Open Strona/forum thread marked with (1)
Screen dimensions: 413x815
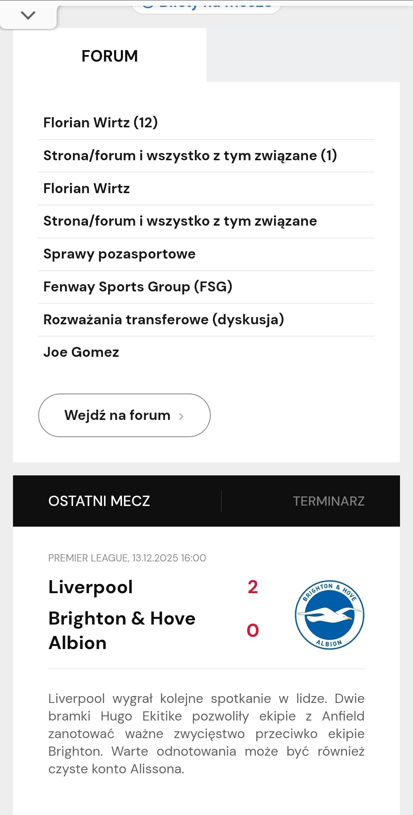pos(190,156)
